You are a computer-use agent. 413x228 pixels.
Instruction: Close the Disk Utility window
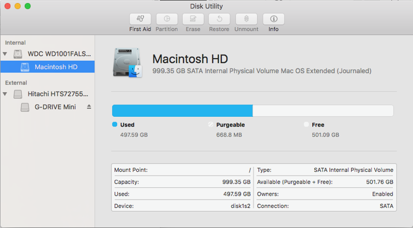[x=7, y=6]
